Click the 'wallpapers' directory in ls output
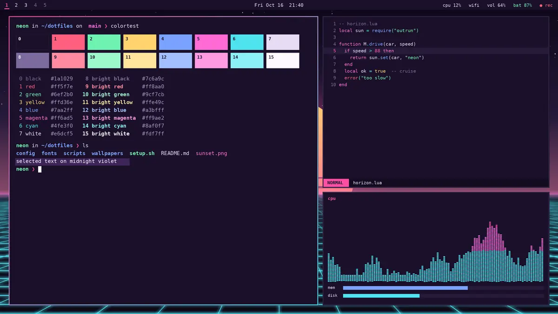This screenshot has width=558, height=314. pos(107,153)
